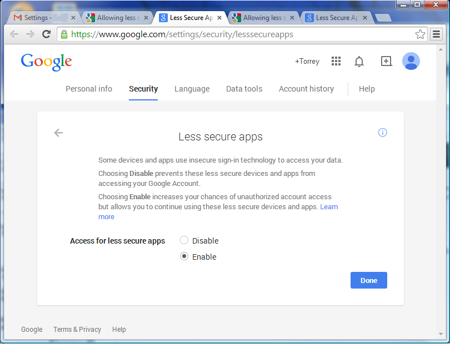The image size is (450, 344).
Task: Select the Disable radio button
Action: pos(184,240)
